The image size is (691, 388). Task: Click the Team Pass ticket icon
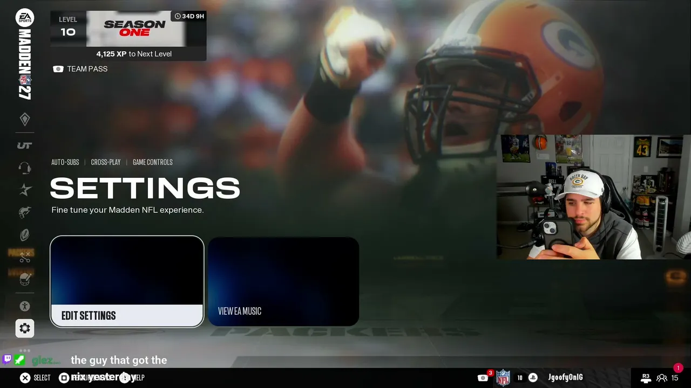(x=58, y=69)
